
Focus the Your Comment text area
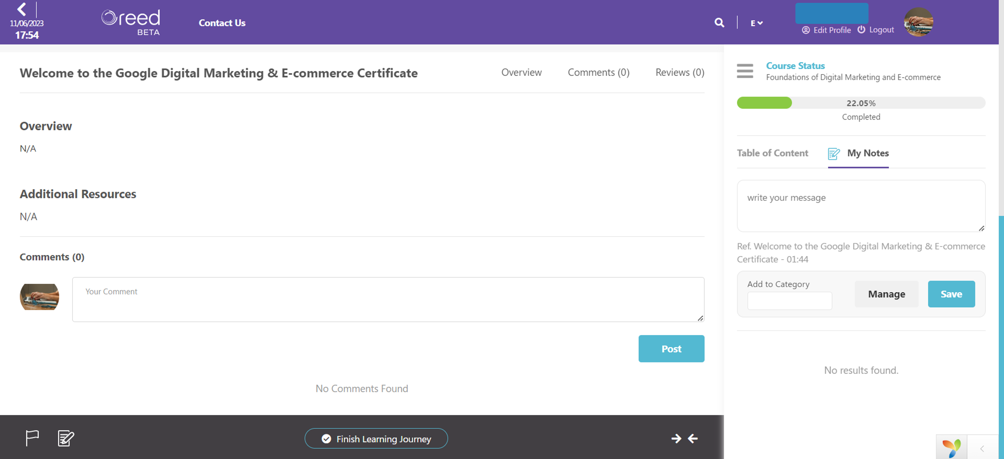coord(388,299)
